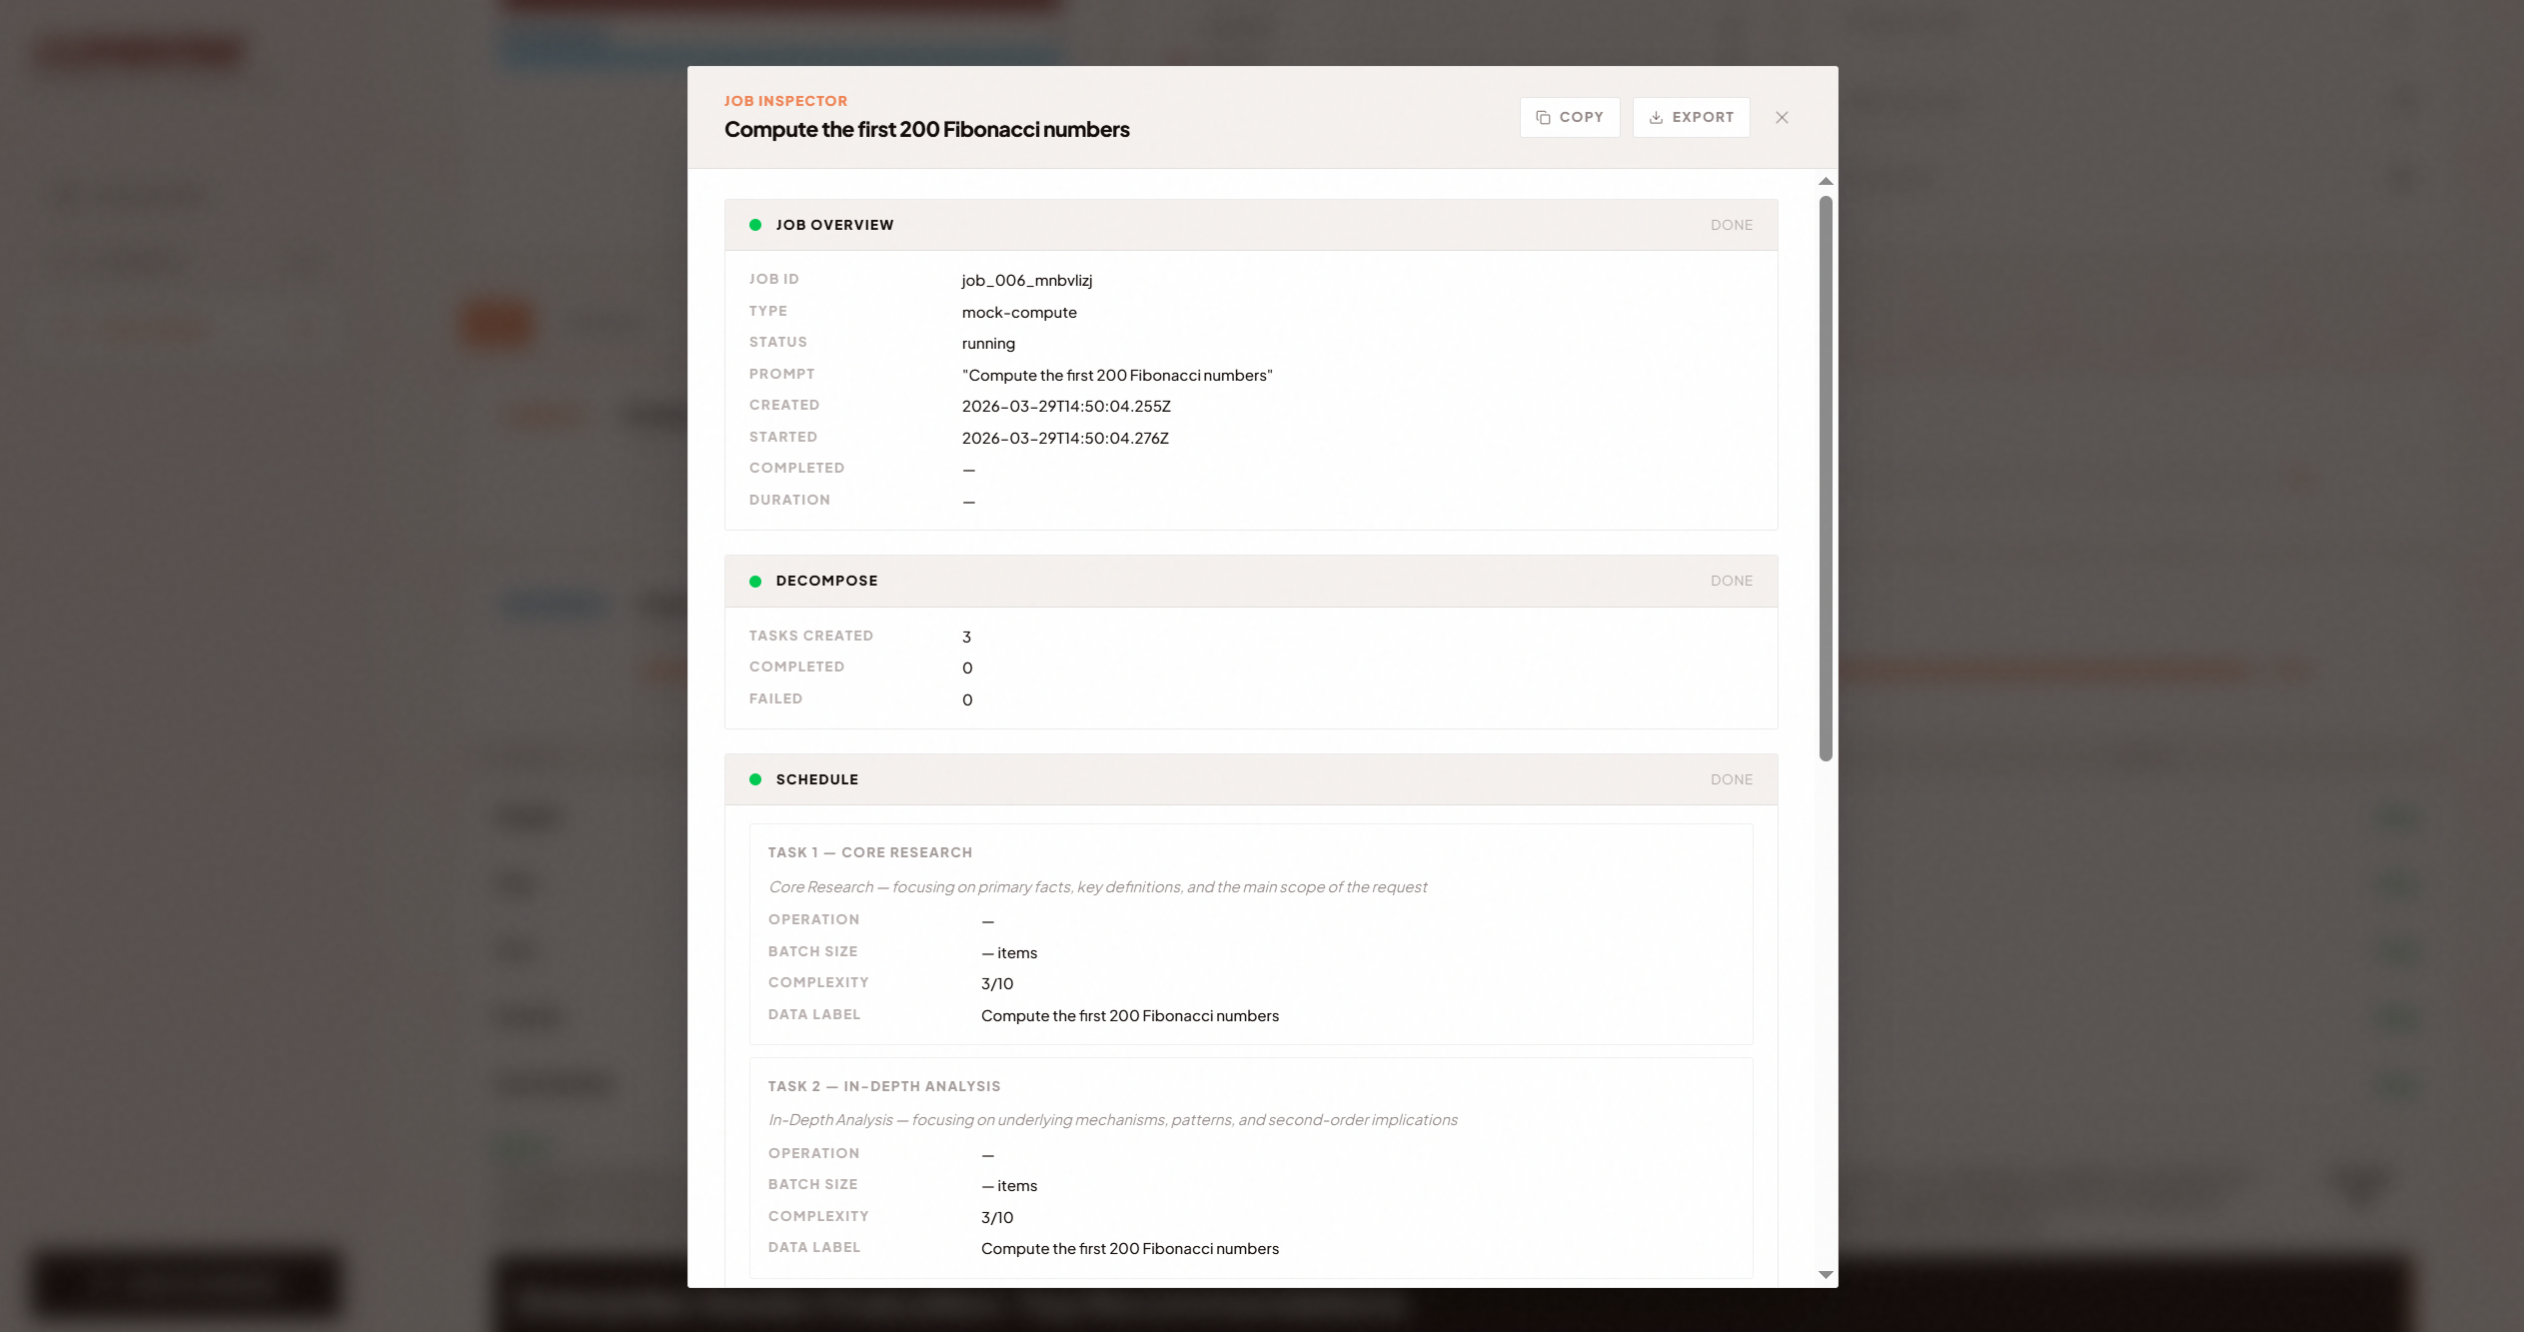Screen dimensions: 2524x1332
Task: Click the green status dot beside Schedule
Action: (755, 779)
